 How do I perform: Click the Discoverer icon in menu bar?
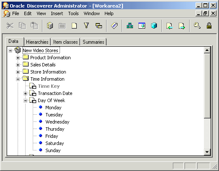7,13
